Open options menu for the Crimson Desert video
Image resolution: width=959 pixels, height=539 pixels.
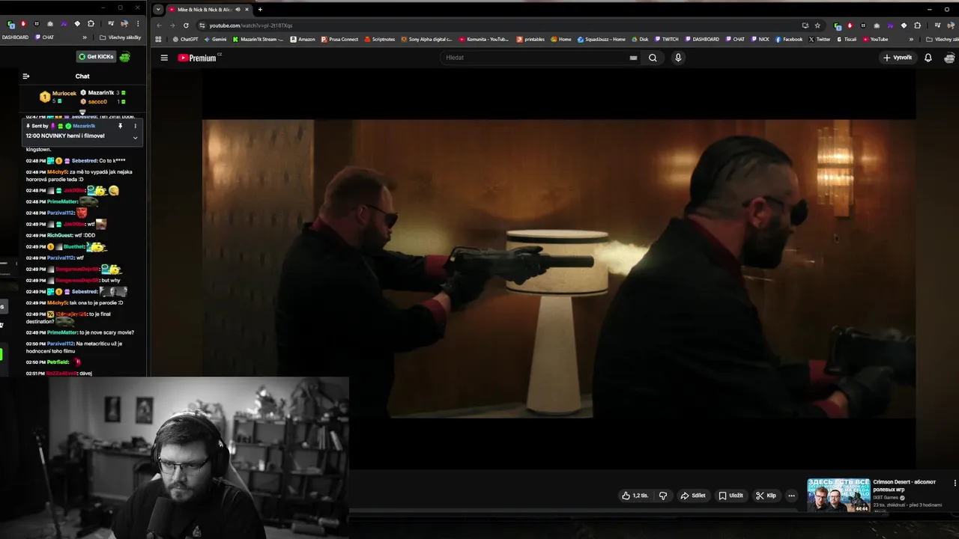[955, 484]
